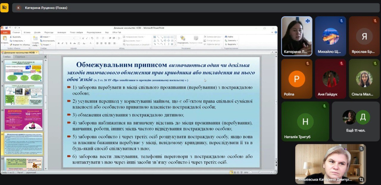
Task: Open the Insert (Вставка) ribbon tab
Action: pyautogui.click(x=27, y=32)
